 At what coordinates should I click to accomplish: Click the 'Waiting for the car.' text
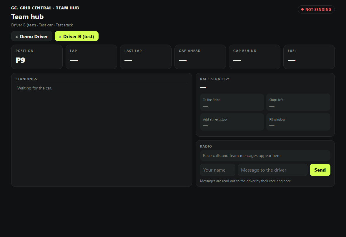coord(35,88)
